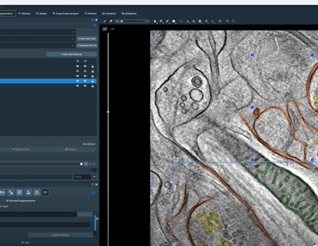The image size is (318, 246).
Task: Click the diagonal hatch pattern tool icon
Action: pyautogui.click(x=19, y=192)
